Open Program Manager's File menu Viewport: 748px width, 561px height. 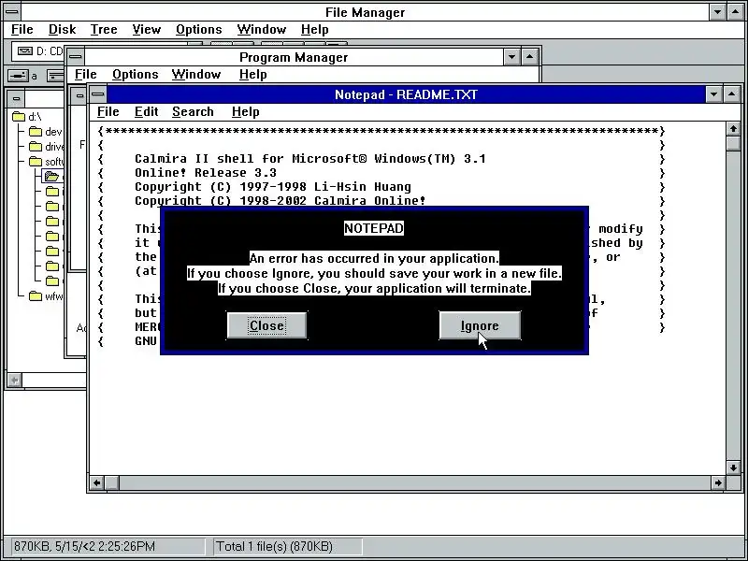coord(86,75)
